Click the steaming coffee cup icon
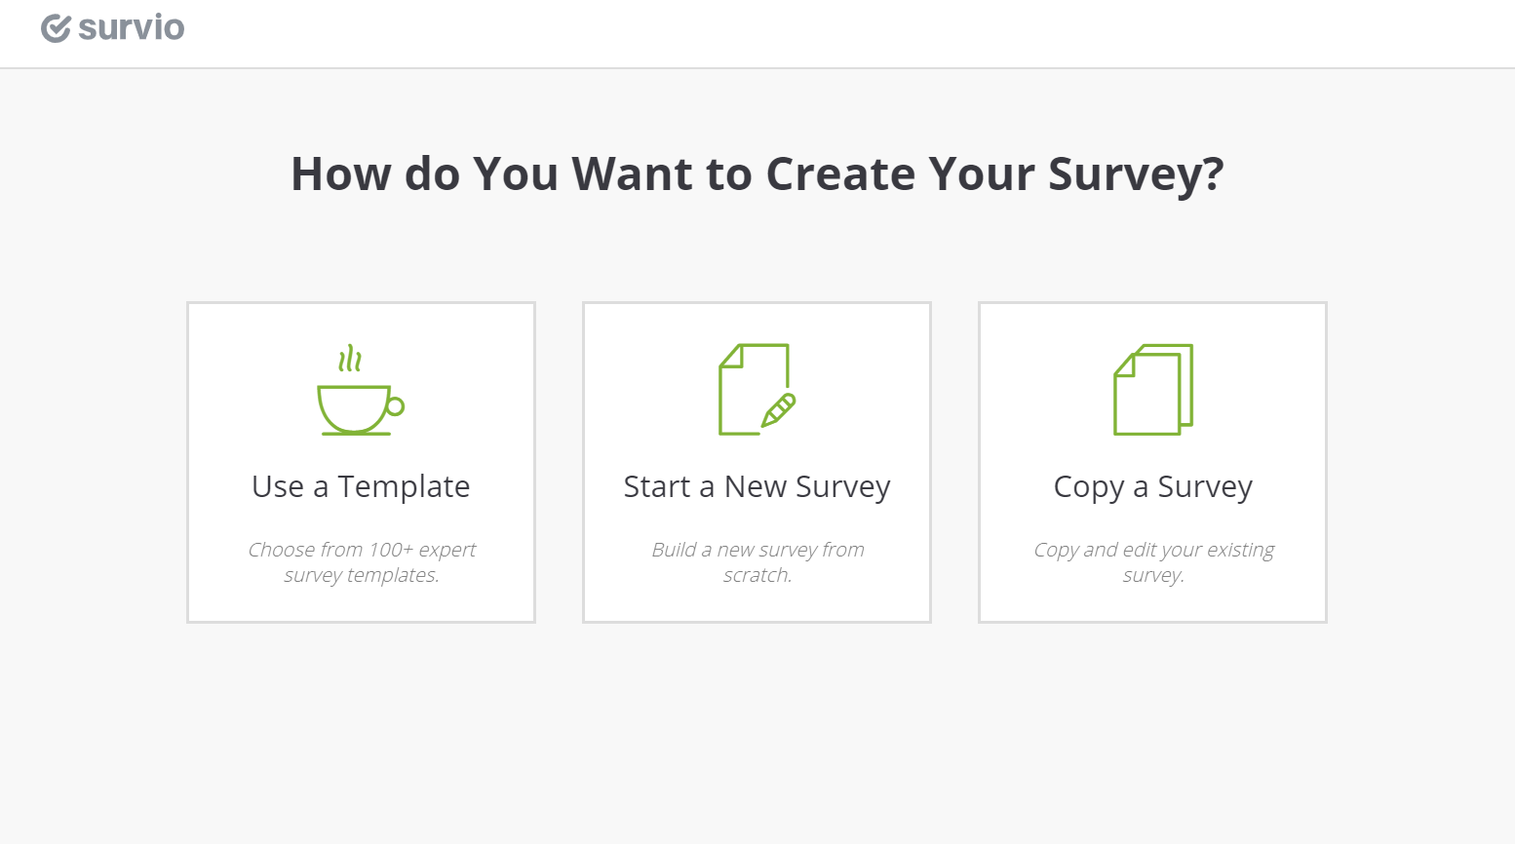 click(x=357, y=406)
